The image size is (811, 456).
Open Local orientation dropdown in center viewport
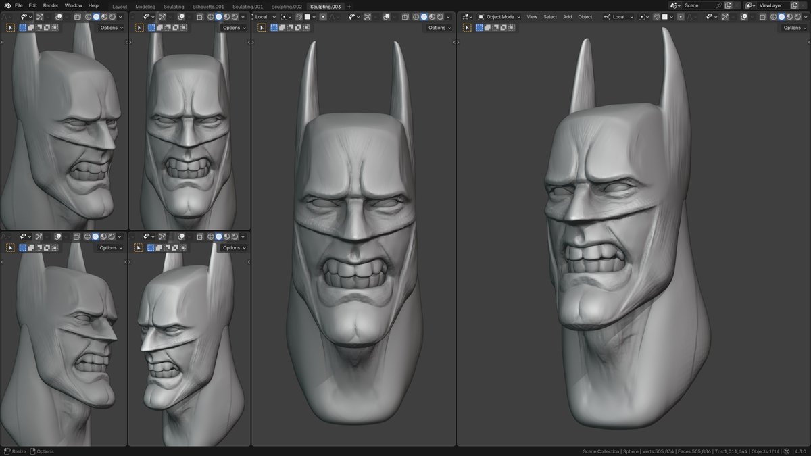tap(265, 17)
